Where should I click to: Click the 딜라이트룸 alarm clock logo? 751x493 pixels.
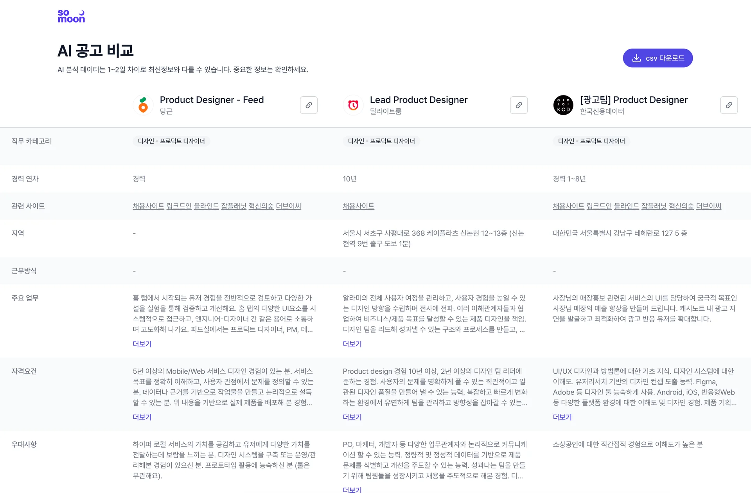pos(353,105)
